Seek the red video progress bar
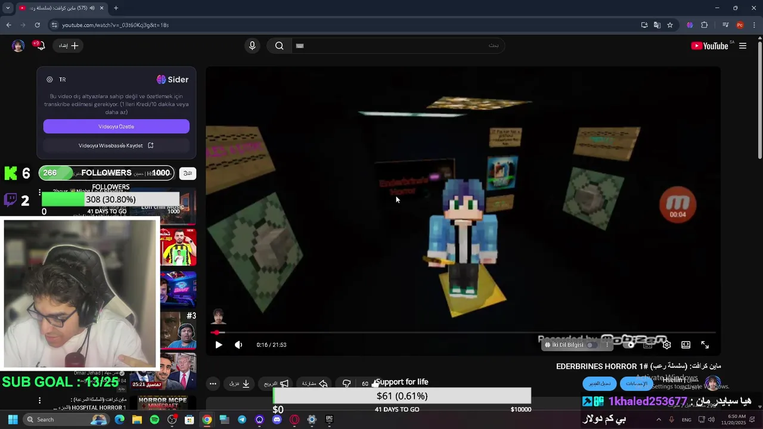763x429 pixels. [x=464, y=332]
